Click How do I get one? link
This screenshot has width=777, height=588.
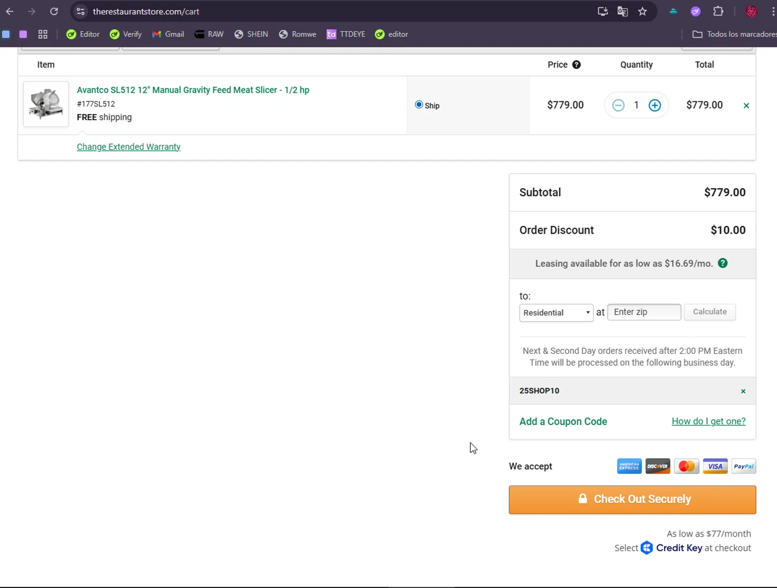click(709, 421)
